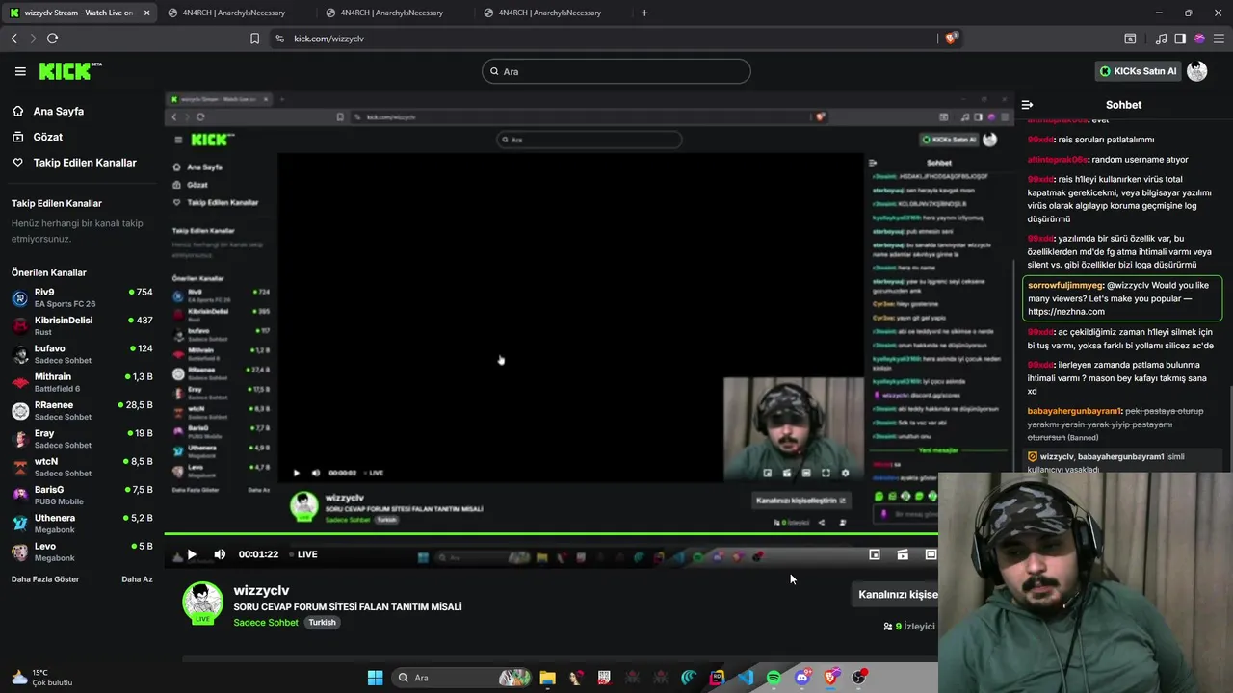Screen dimensions: 1233x693
Task: Click the Ara search field on Kick
Action: click(x=616, y=71)
